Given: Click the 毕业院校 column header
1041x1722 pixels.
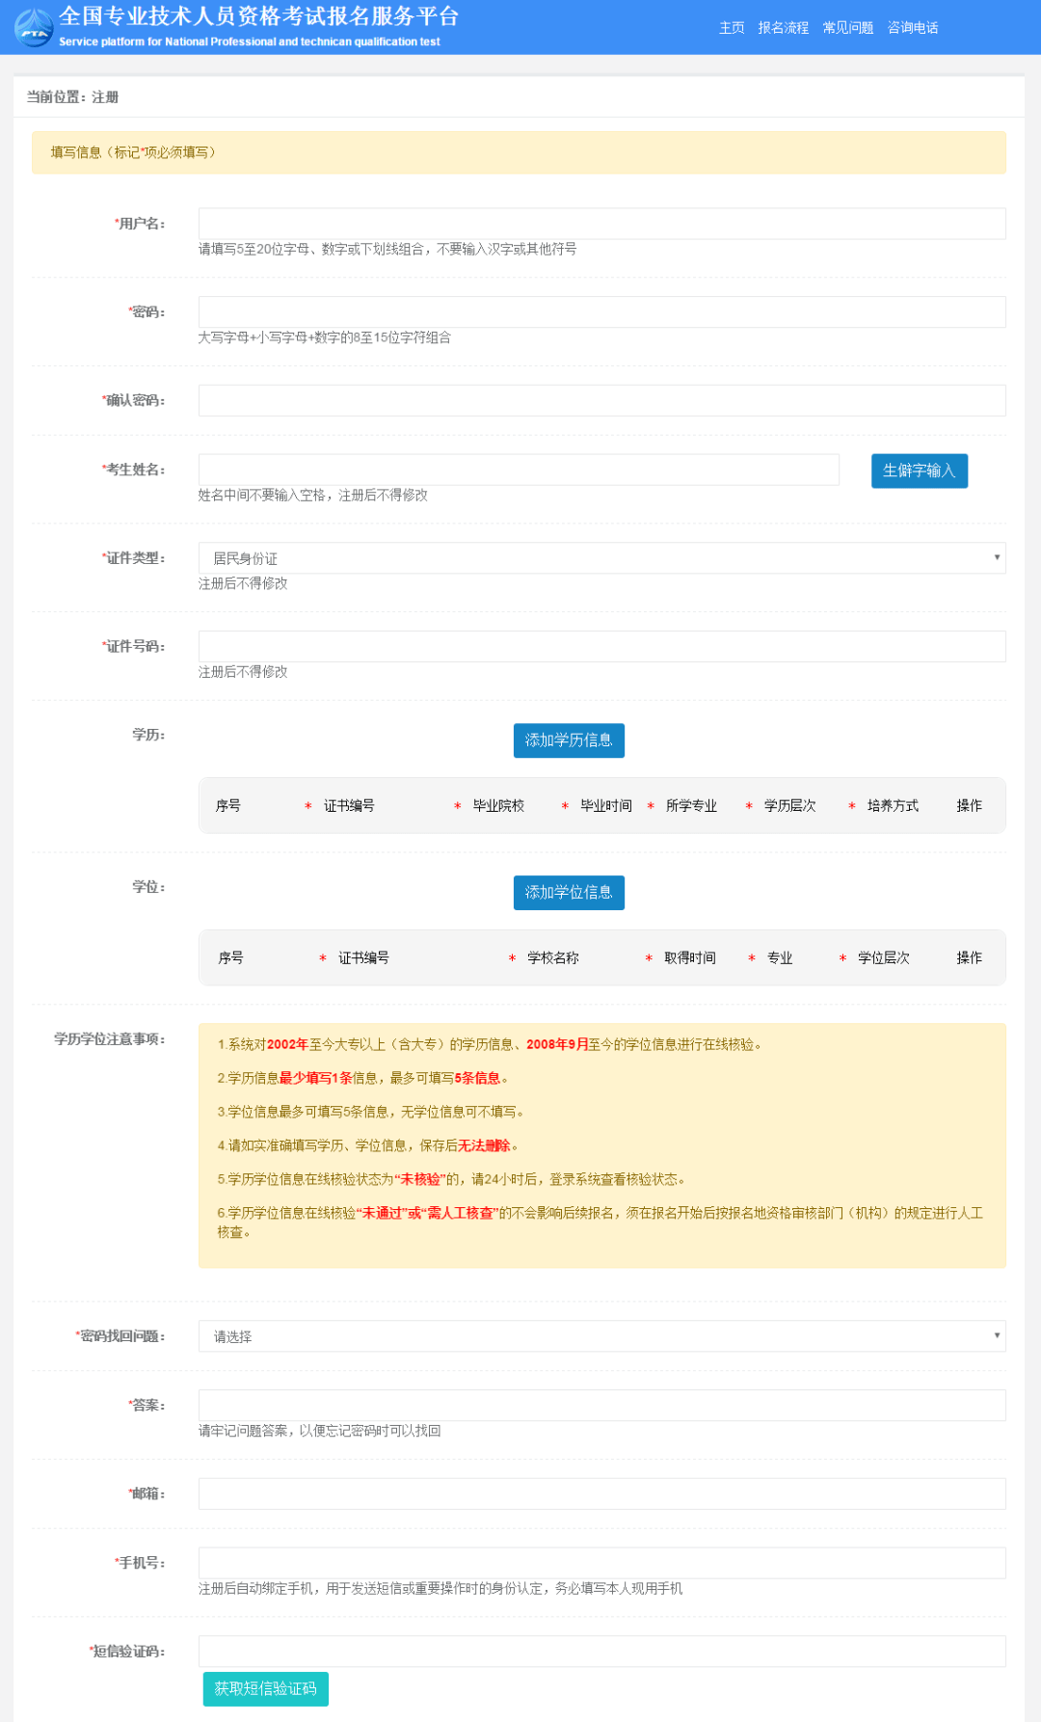Looking at the screenshot, I should coord(498,806).
